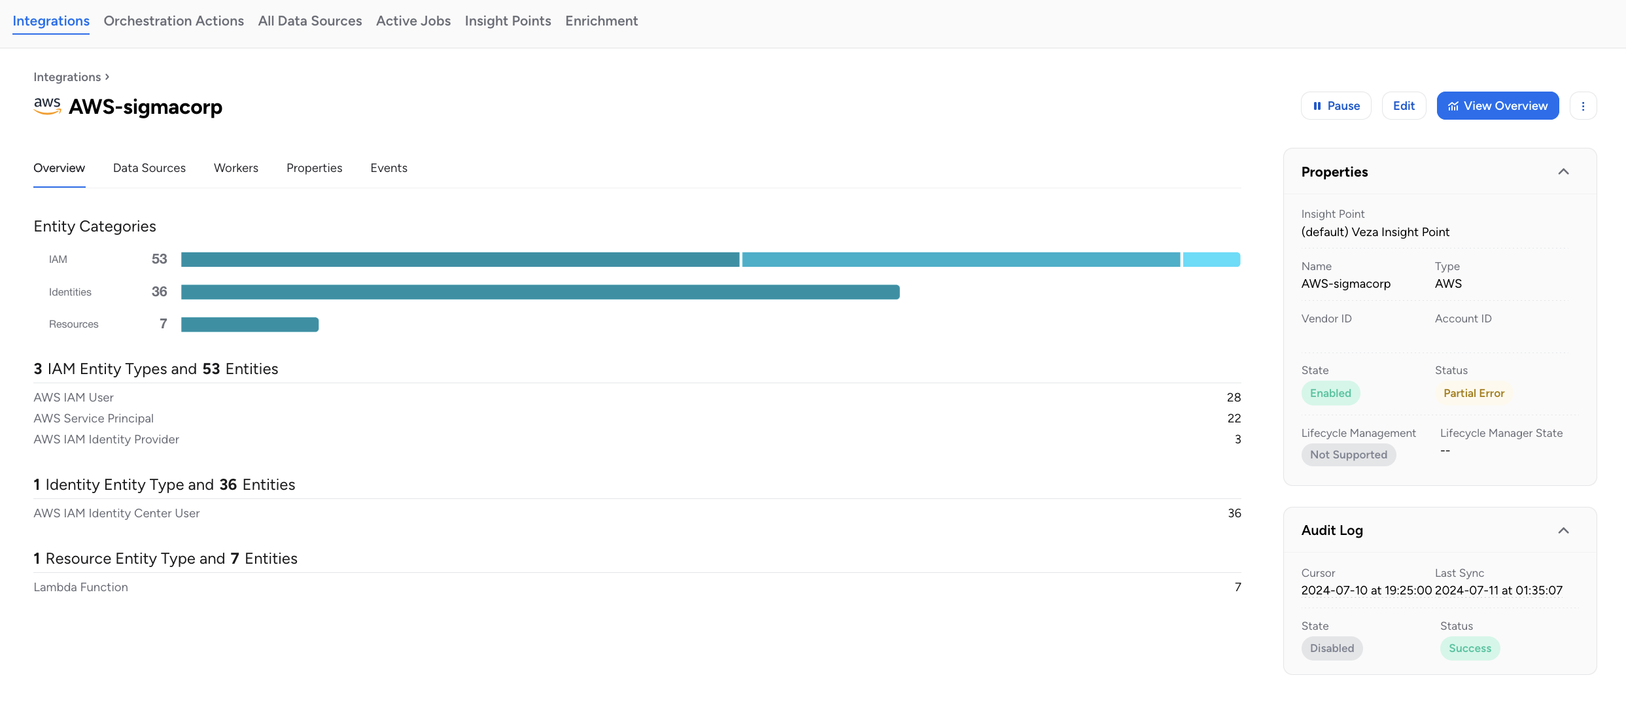Click AWS IAM Identity Center User row
The image size is (1626, 705).
[x=637, y=513]
